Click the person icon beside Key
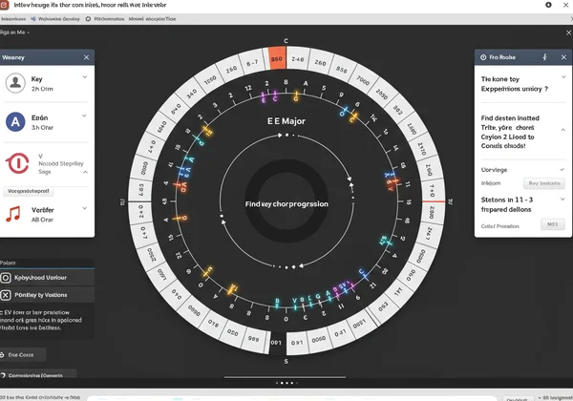Image resolution: width=573 pixels, height=401 pixels. click(x=15, y=84)
